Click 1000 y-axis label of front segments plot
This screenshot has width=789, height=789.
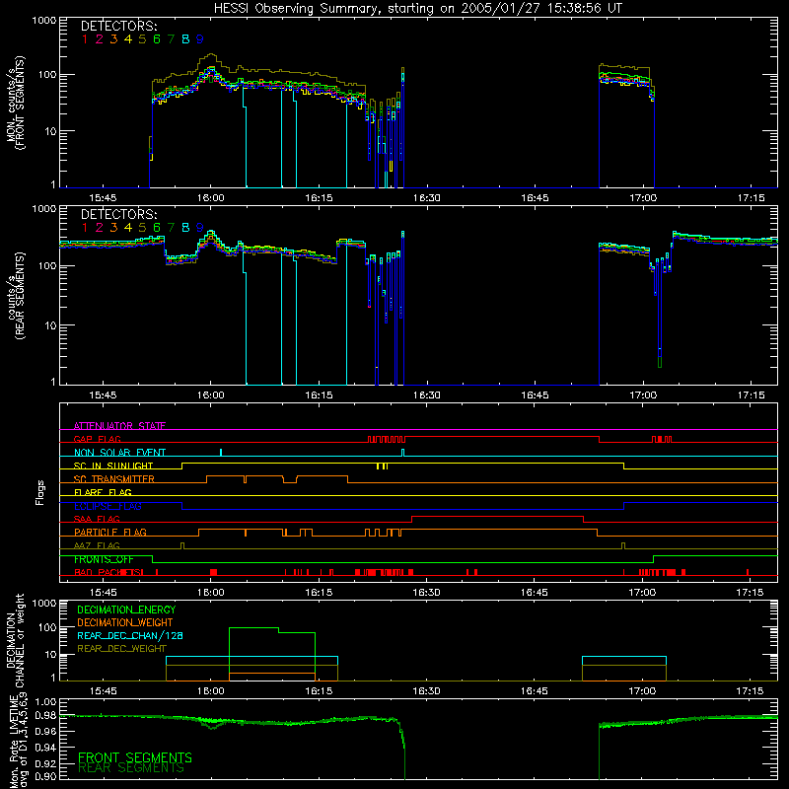coord(44,21)
